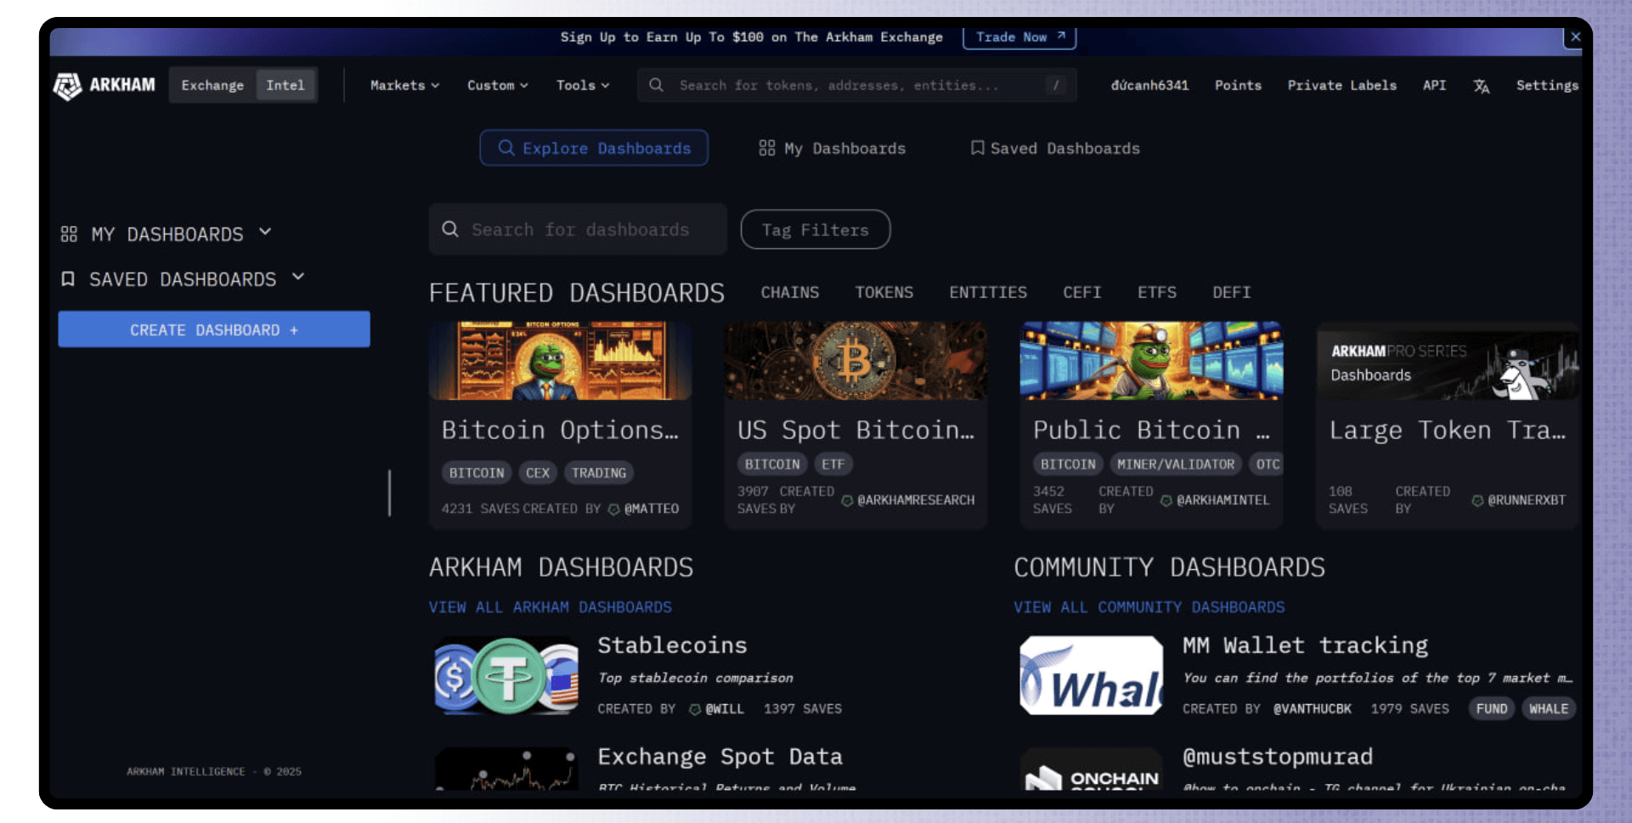The height and width of the screenshot is (823, 1632).
Task: Expand the Saved Dashboards sidebar section
Action: tap(183, 279)
